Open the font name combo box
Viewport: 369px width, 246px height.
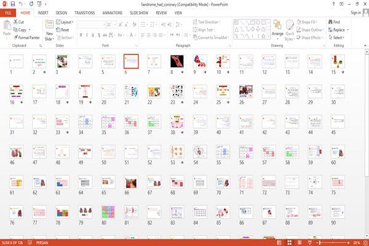92,25
